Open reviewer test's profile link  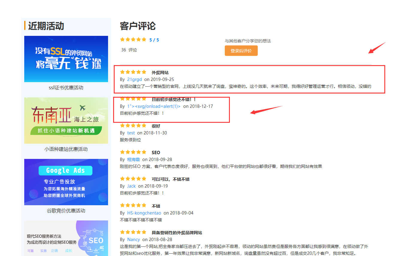point(131,133)
